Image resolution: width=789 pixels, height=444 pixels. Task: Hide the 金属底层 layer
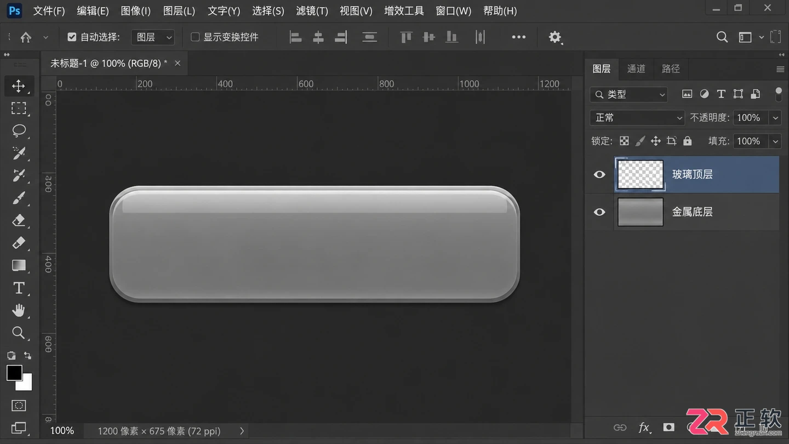point(599,212)
